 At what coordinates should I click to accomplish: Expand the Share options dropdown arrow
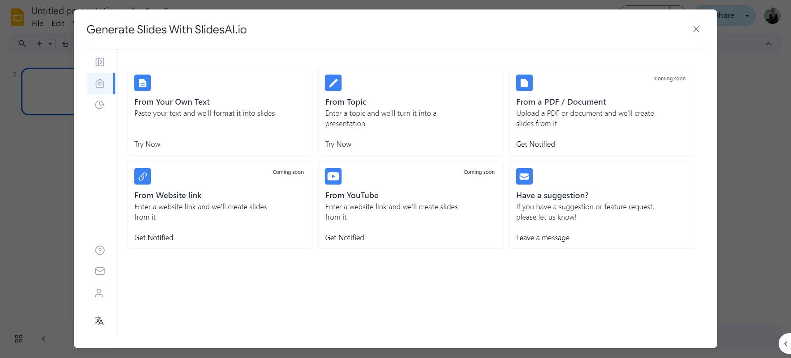[x=747, y=16]
